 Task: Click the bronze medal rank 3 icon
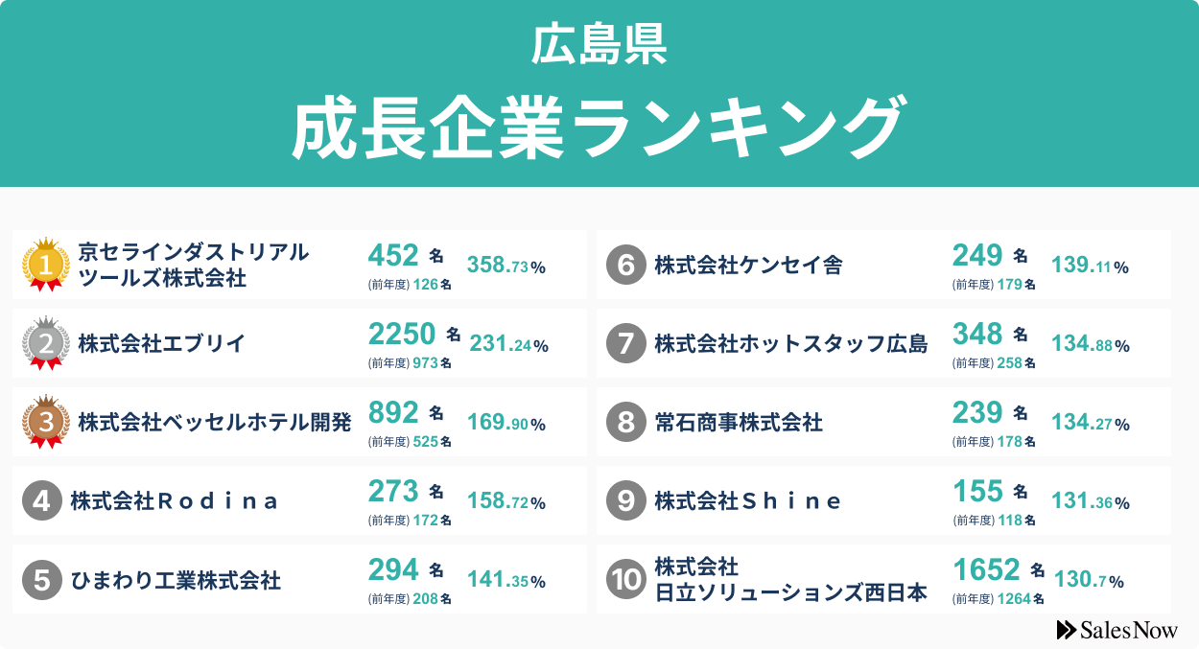click(x=45, y=422)
